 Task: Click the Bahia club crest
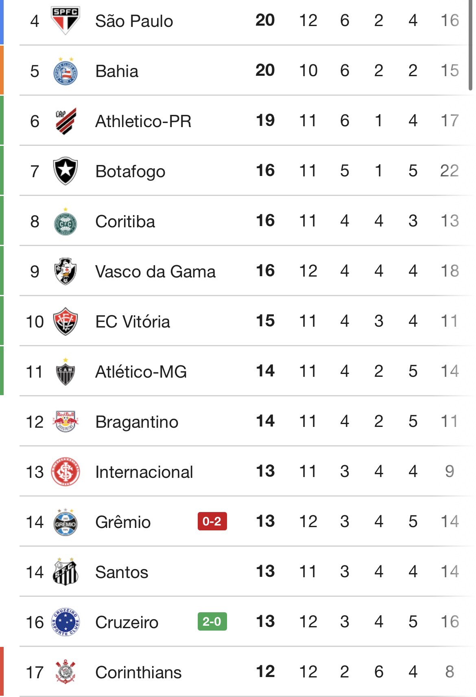65,71
